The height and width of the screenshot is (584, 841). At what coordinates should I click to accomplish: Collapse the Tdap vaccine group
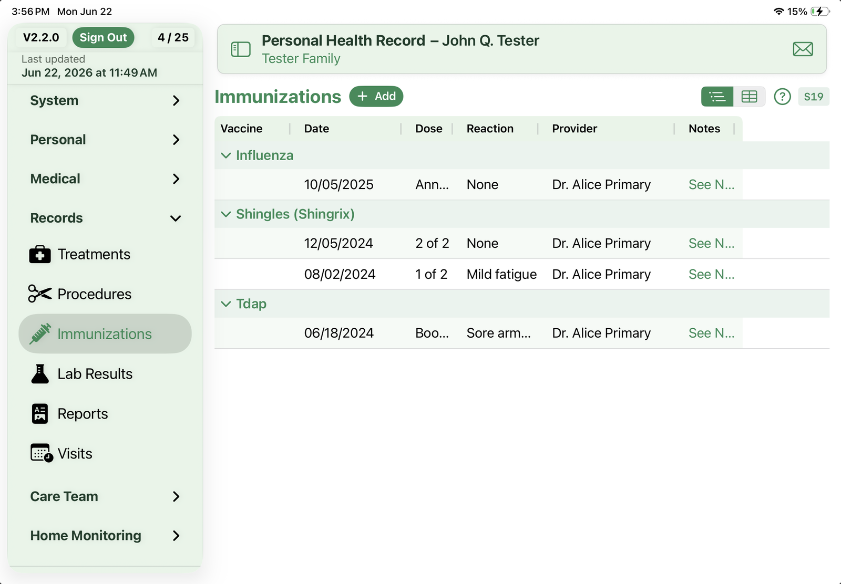click(226, 304)
